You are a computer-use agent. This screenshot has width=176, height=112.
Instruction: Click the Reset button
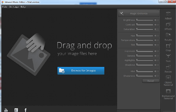click(x=151, y=81)
